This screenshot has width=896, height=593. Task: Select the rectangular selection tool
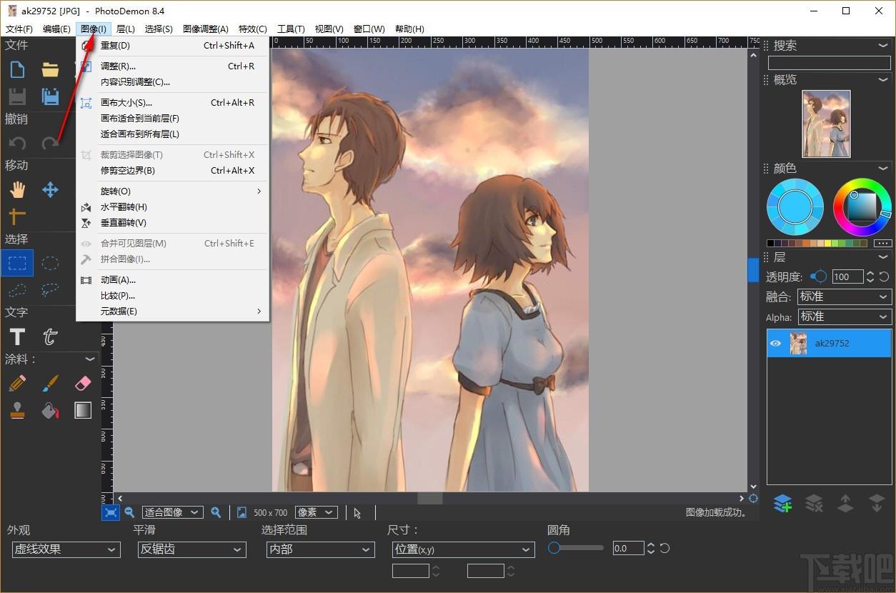point(17,263)
